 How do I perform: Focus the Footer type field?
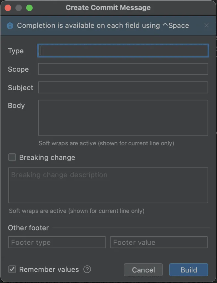[57, 242]
